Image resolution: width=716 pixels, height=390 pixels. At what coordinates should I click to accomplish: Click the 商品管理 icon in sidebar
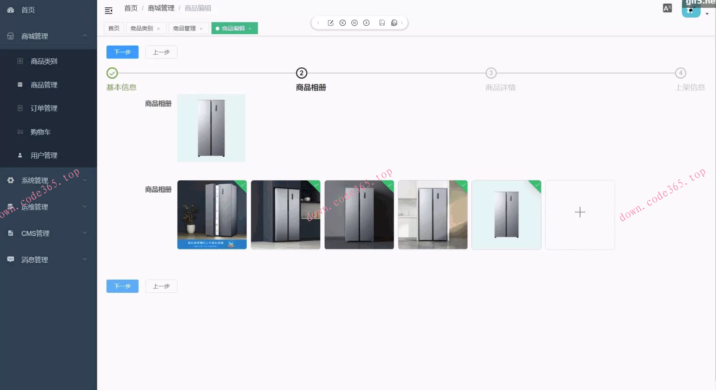coord(20,84)
